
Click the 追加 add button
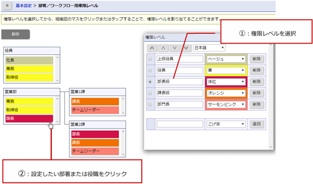pos(256,124)
